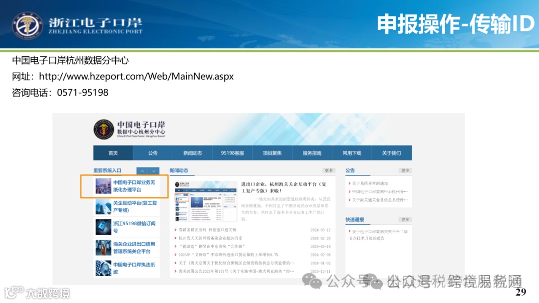Click the 中国电子口岸 数据中心杭州分中心 site title
Screen dimensions: 539x303
(141, 129)
